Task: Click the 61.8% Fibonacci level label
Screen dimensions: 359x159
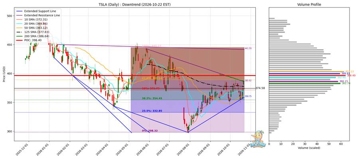Action: pyautogui.click(x=152, y=78)
